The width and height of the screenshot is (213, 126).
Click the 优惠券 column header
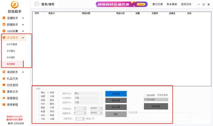(155, 13)
